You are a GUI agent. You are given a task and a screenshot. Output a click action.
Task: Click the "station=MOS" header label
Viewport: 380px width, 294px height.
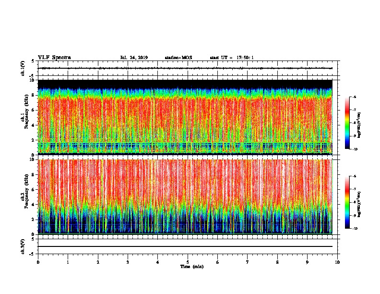point(178,58)
